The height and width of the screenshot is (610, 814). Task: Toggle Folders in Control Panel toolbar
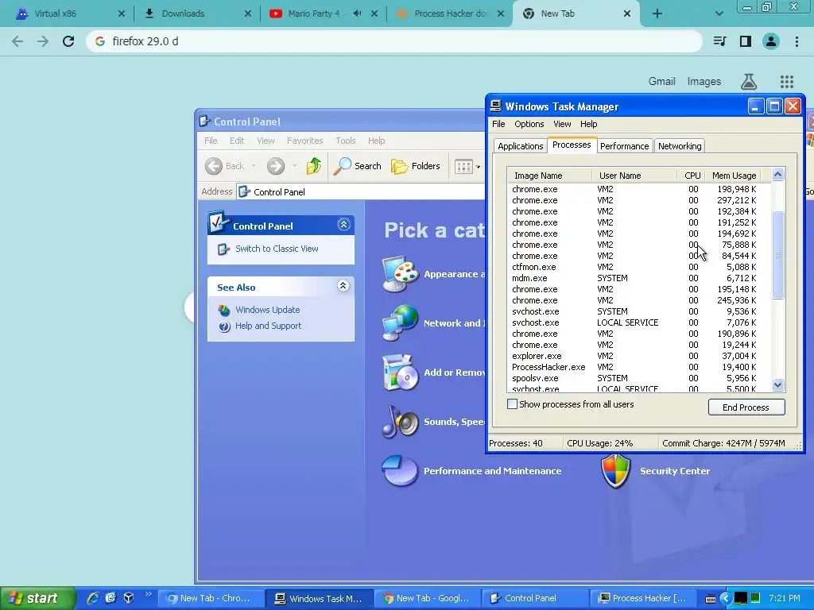click(x=415, y=166)
